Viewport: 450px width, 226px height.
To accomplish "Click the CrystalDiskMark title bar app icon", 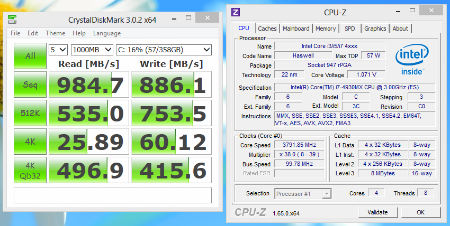I will [12, 20].
